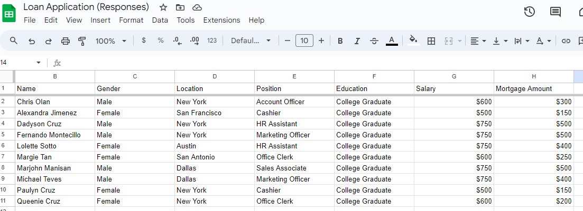Click the font size input field
This screenshot has height=211, width=583.
click(x=304, y=41)
